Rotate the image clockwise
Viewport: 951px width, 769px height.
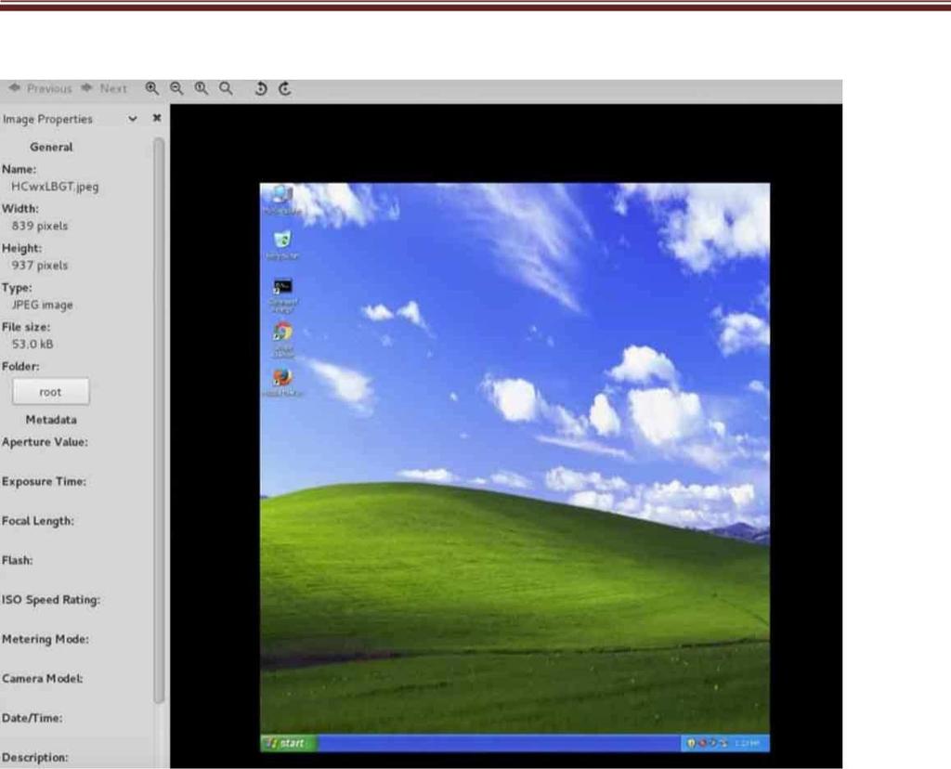pyautogui.click(x=285, y=88)
